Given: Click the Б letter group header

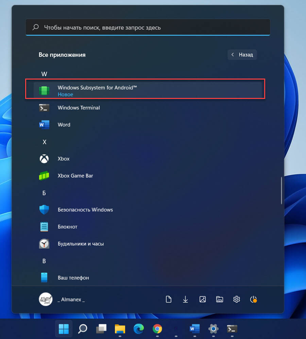Looking at the screenshot, I should coord(44,193).
